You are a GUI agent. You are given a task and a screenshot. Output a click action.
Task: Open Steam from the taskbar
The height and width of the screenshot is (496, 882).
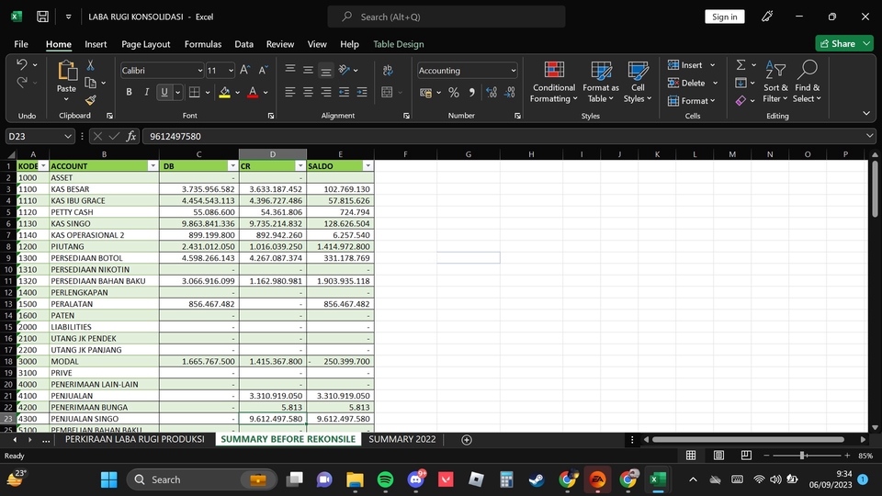tap(537, 479)
